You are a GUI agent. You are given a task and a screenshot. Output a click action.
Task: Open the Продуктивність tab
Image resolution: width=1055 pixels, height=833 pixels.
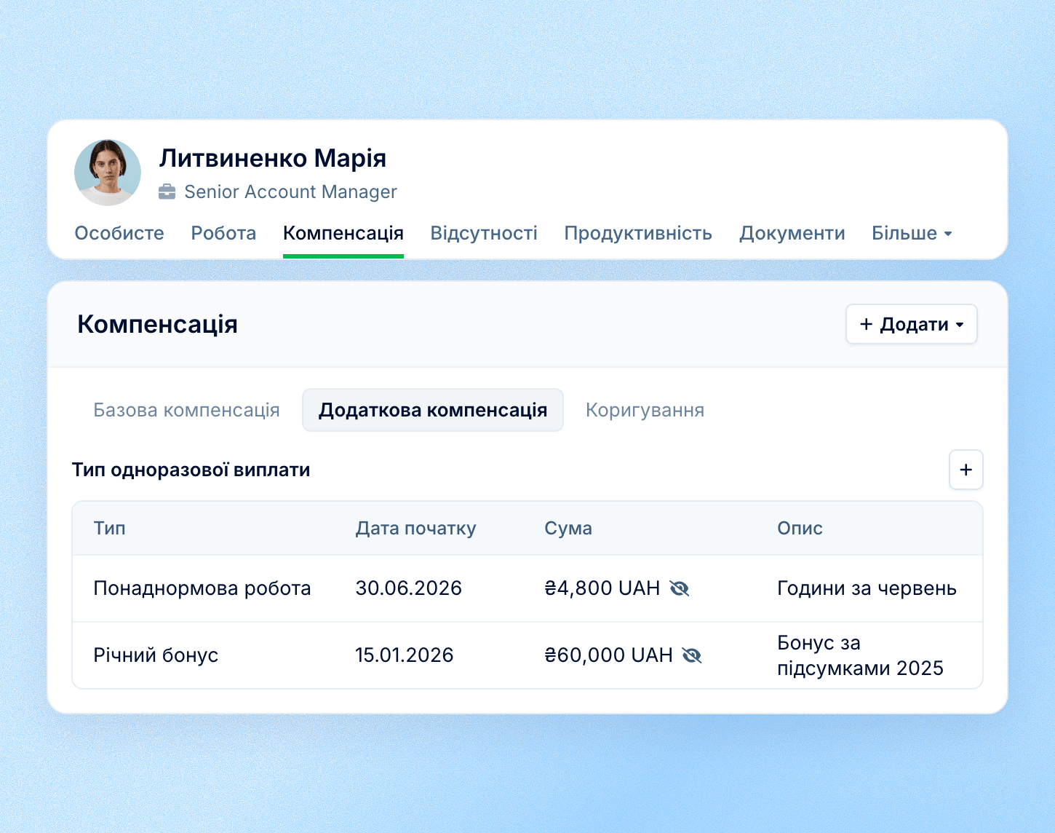(638, 233)
